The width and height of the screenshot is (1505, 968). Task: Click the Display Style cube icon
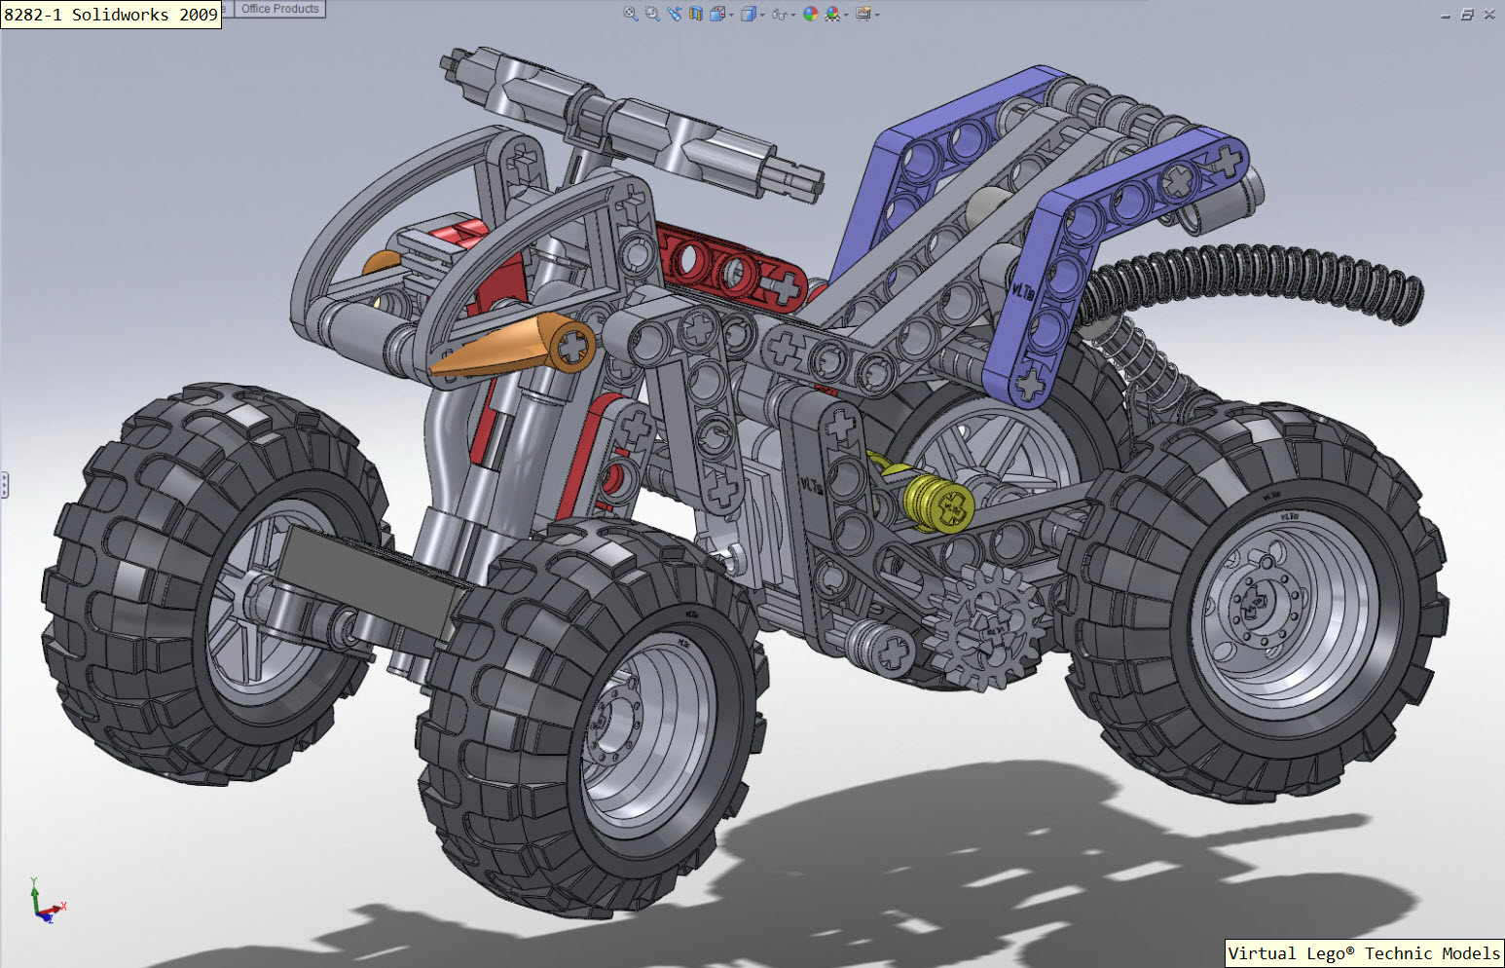click(x=749, y=14)
